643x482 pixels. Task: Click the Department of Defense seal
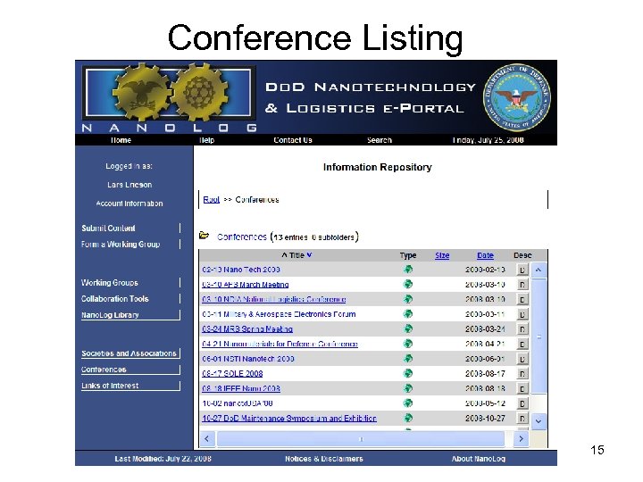tap(517, 97)
